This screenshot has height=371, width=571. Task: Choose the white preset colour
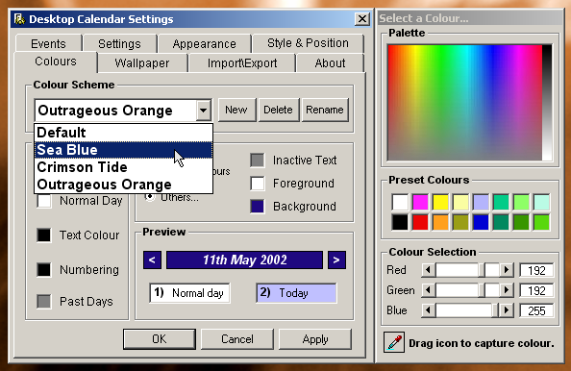tap(400, 202)
